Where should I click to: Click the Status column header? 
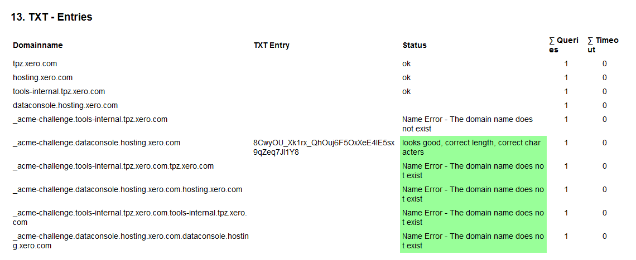[x=414, y=45]
